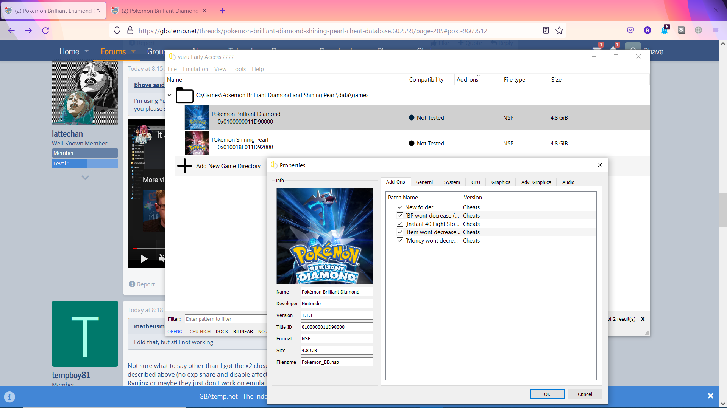
Task: Open the Firefox hamburger menu
Action: pyautogui.click(x=716, y=31)
